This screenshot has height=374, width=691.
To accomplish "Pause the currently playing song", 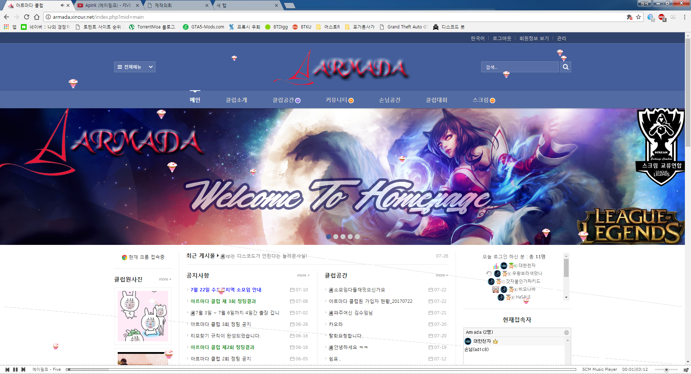I will pos(15,369).
